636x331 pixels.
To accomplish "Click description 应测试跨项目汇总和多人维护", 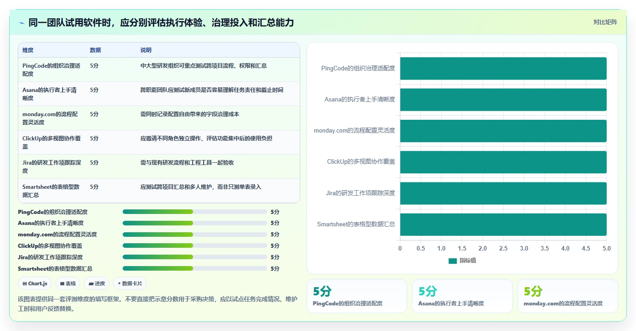I will [201, 187].
